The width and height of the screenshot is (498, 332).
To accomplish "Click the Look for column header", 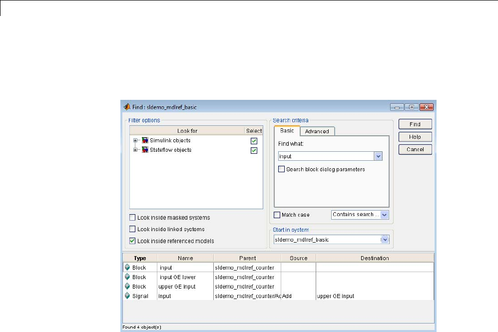I will point(187,131).
